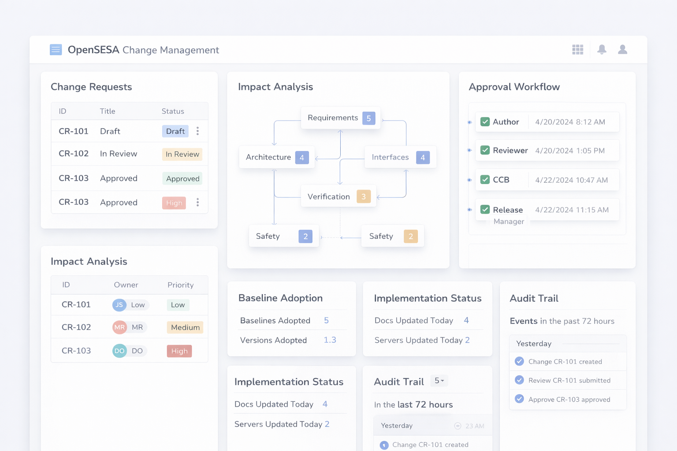Open the kebab menu for the High status row
This screenshot has height=451, width=677.
197,202
